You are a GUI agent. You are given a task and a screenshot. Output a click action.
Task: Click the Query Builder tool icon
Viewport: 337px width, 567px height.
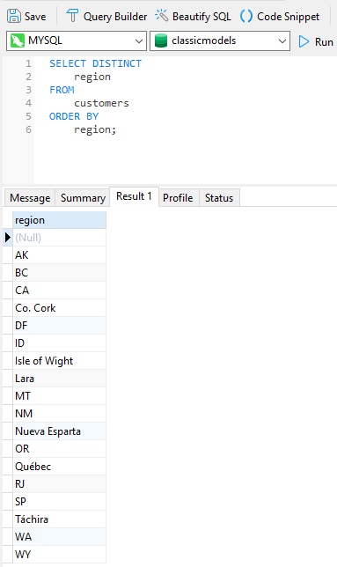pos(72,16)
